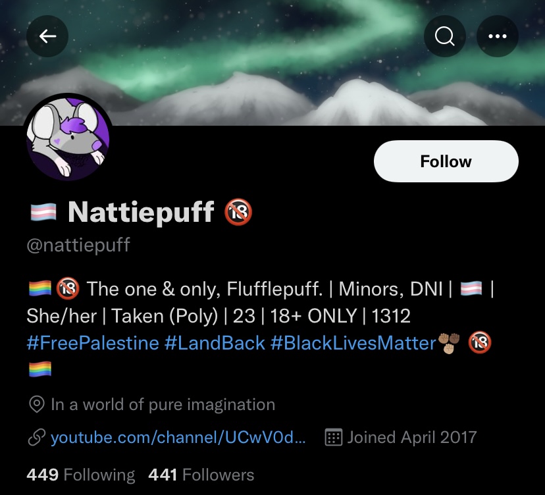The image size is (545, 495).
Task: View the purple mouse profile avatar
Action: pyautogui.click(x=68, y=138)
